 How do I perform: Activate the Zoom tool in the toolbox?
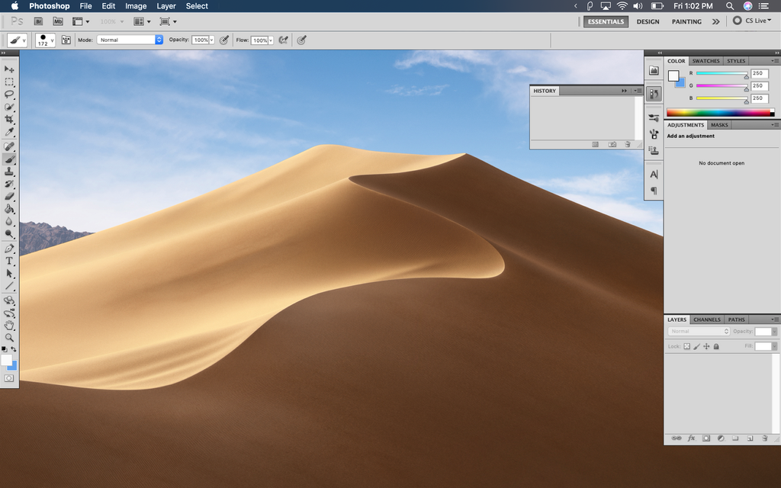(9, 337)
